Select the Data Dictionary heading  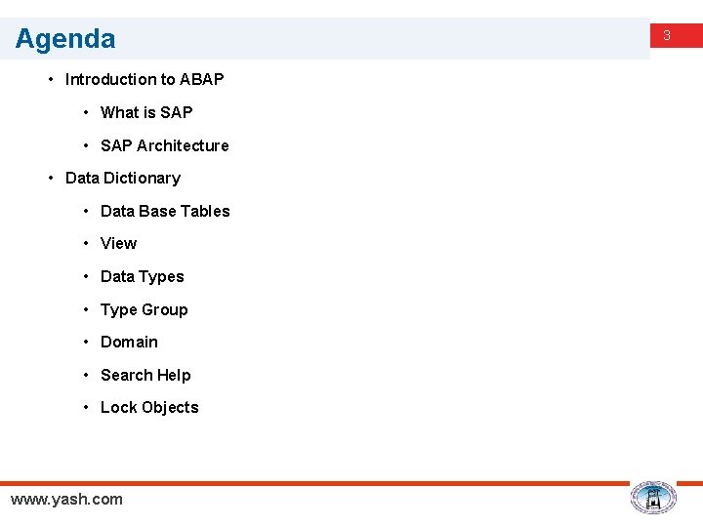click(122, 178)
